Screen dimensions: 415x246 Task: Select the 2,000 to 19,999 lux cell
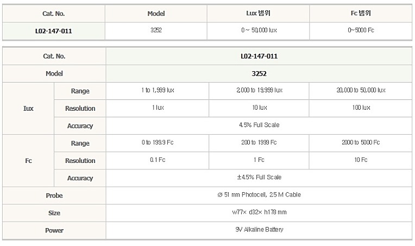pos(260,90)
